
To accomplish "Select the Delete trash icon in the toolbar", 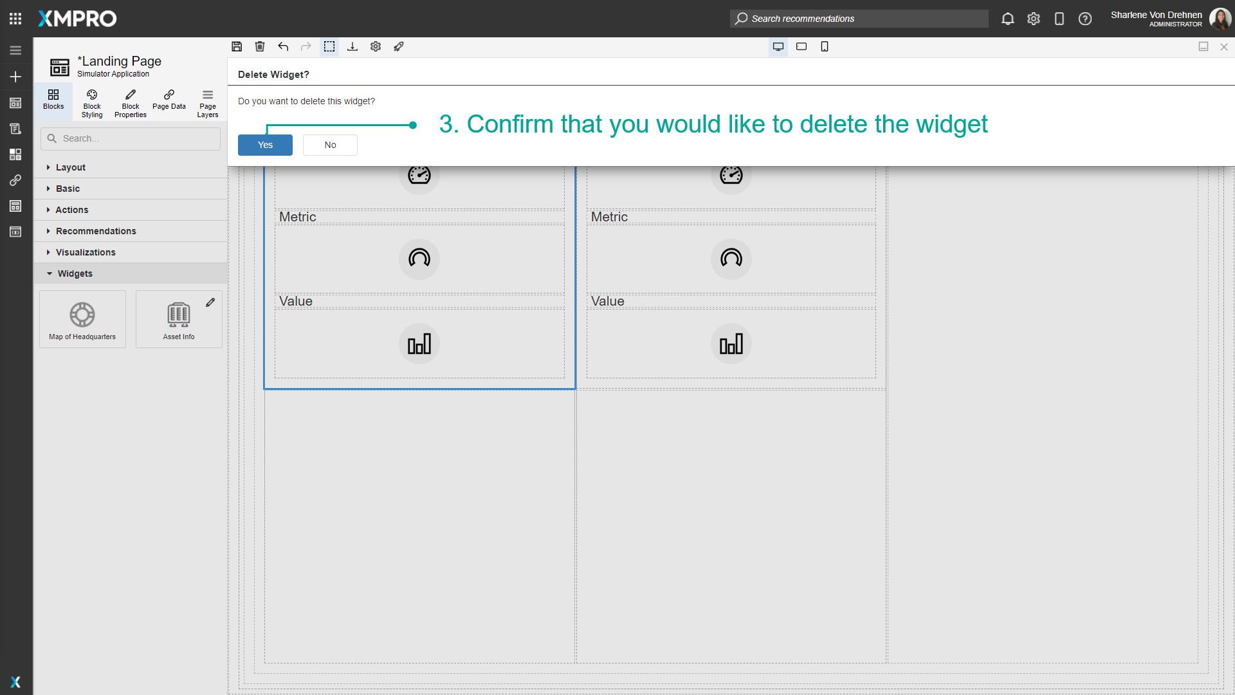I will (x=260, y=46).
